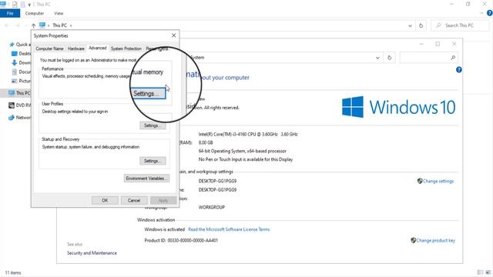The image size is (493, 277).
Task: Click the shield icon beside Change product key
Action: pyautogui.click(x=413, y=240)
